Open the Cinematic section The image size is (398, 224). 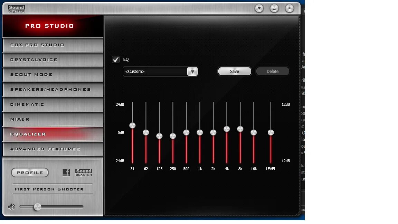click(x=53, y=104)
